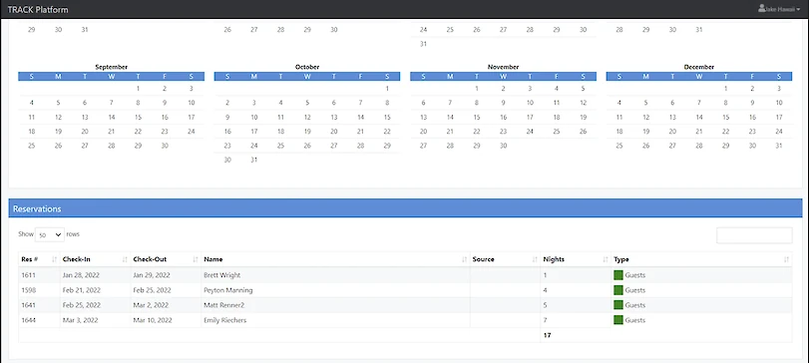The image size is (809, 363).
Task: Select reservation number 1641
Action: (x=28, y=305)
